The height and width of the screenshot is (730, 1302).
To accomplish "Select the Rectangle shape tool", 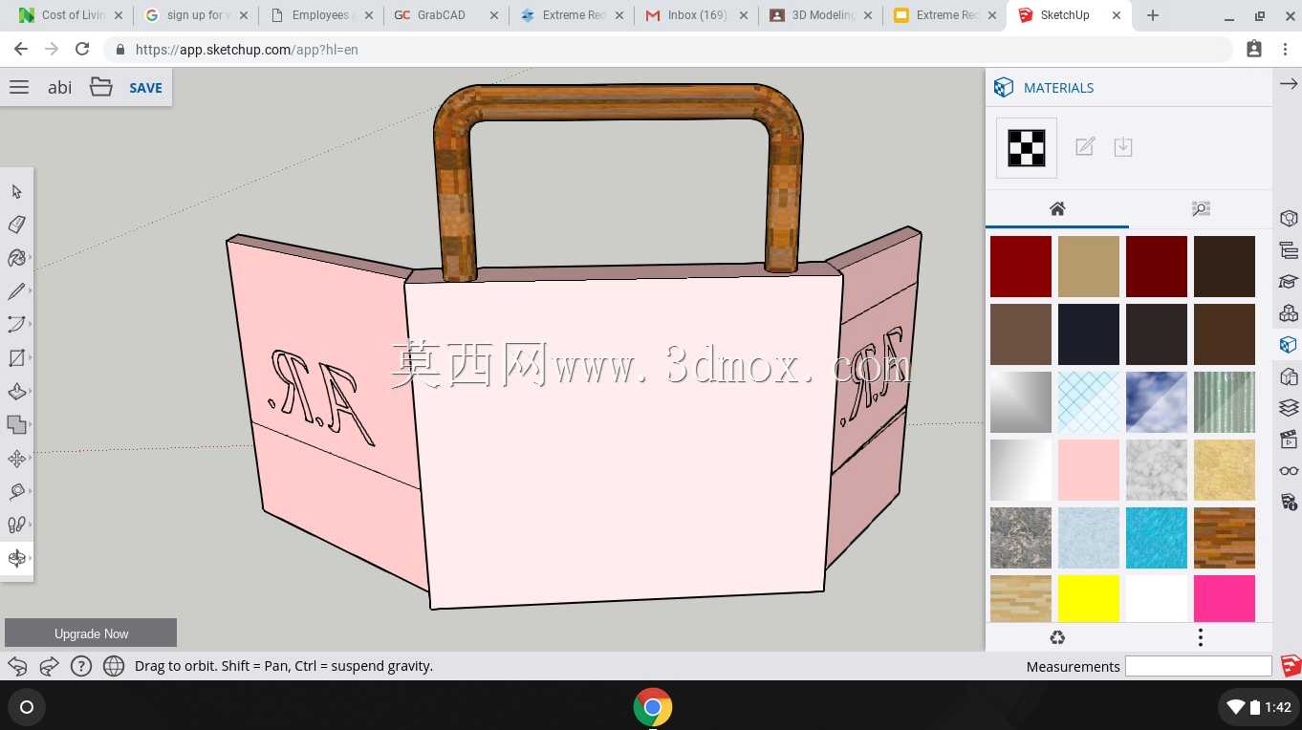I will coord(16,358).
